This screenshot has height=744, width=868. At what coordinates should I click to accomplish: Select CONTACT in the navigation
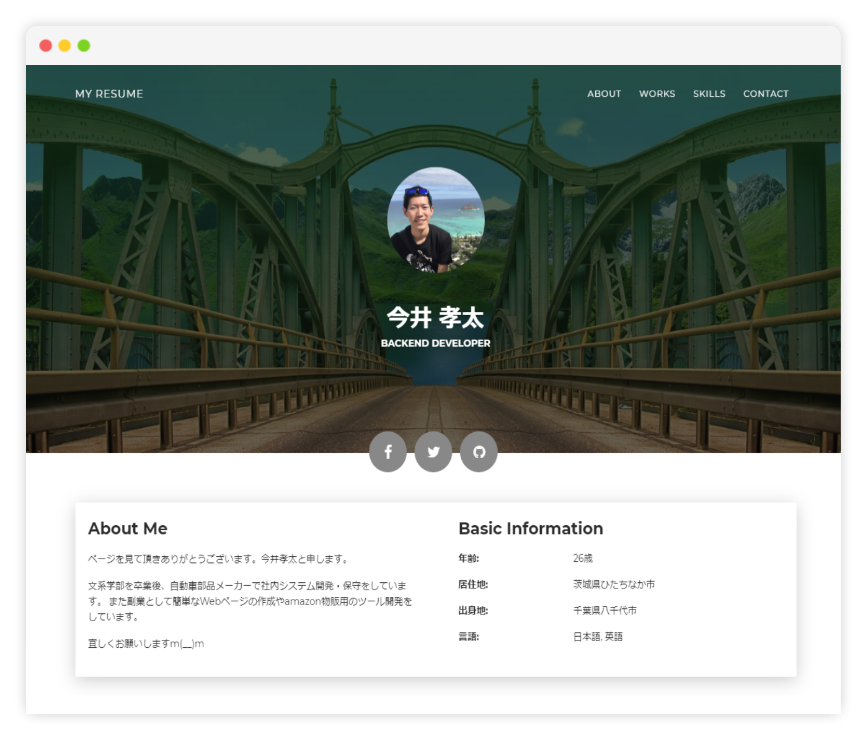coord(766,94)
